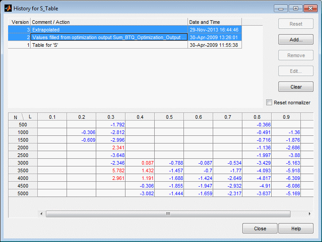Click date 30-Apr-2009 13:26:01 cell
This screenshot has height=242, width=322.
pos(215,37)
